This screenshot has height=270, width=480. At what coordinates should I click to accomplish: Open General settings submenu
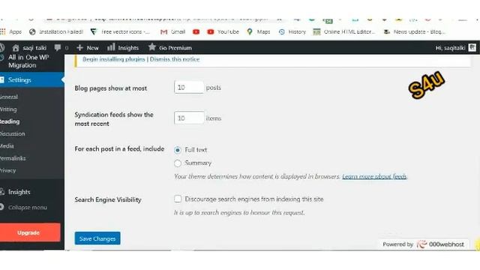[9, 97]
